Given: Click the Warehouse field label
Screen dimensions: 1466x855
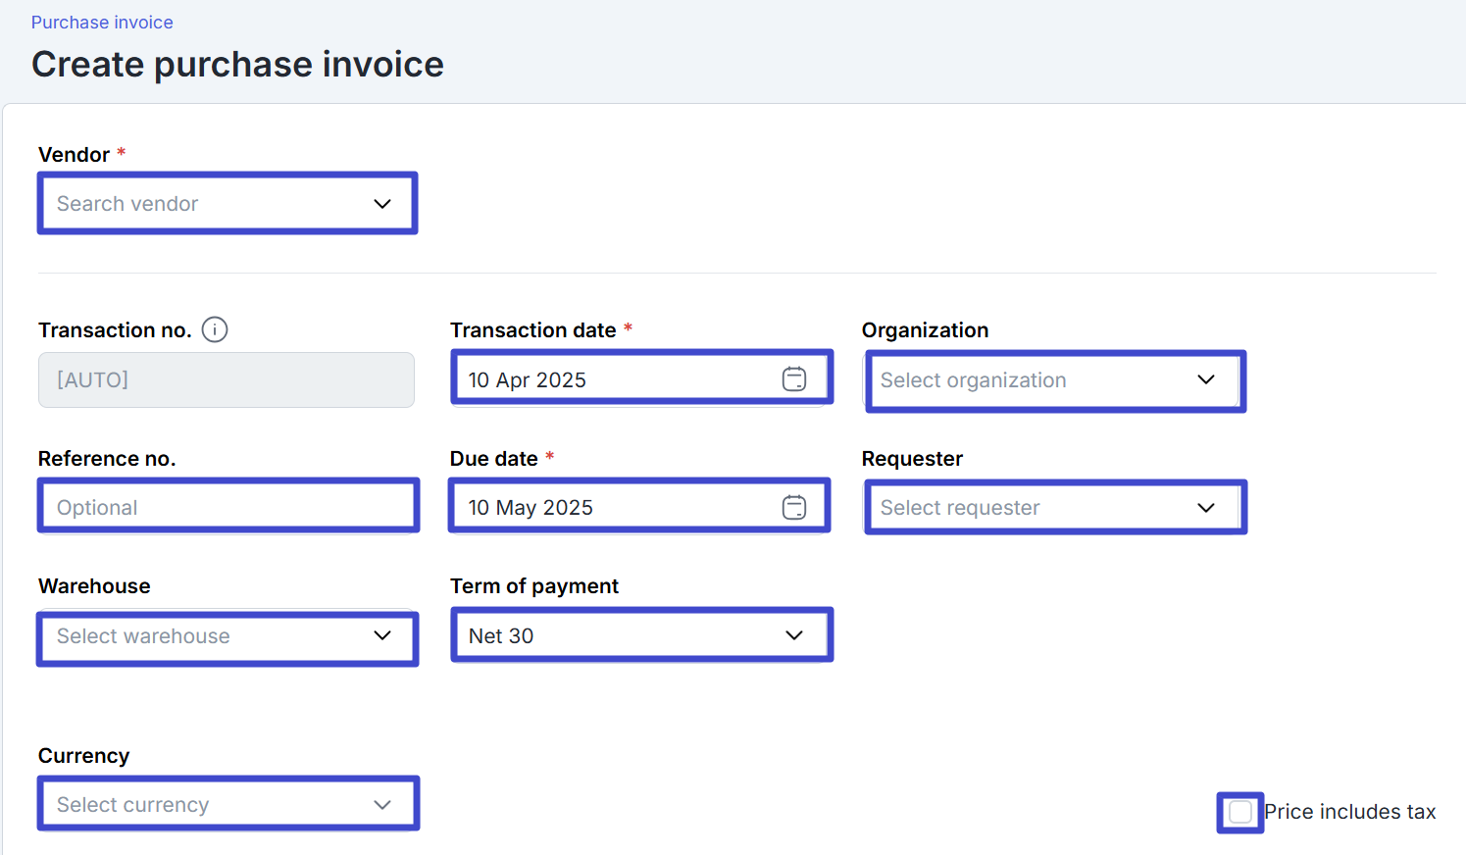Looking at the screenshot, I should click(x=94, y=586).
